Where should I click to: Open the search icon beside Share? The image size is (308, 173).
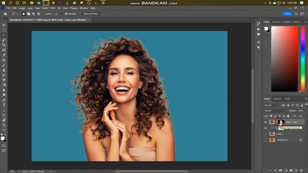click(296, 14)
